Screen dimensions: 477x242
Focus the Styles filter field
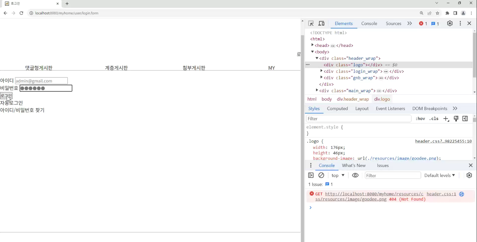(359, 118)
